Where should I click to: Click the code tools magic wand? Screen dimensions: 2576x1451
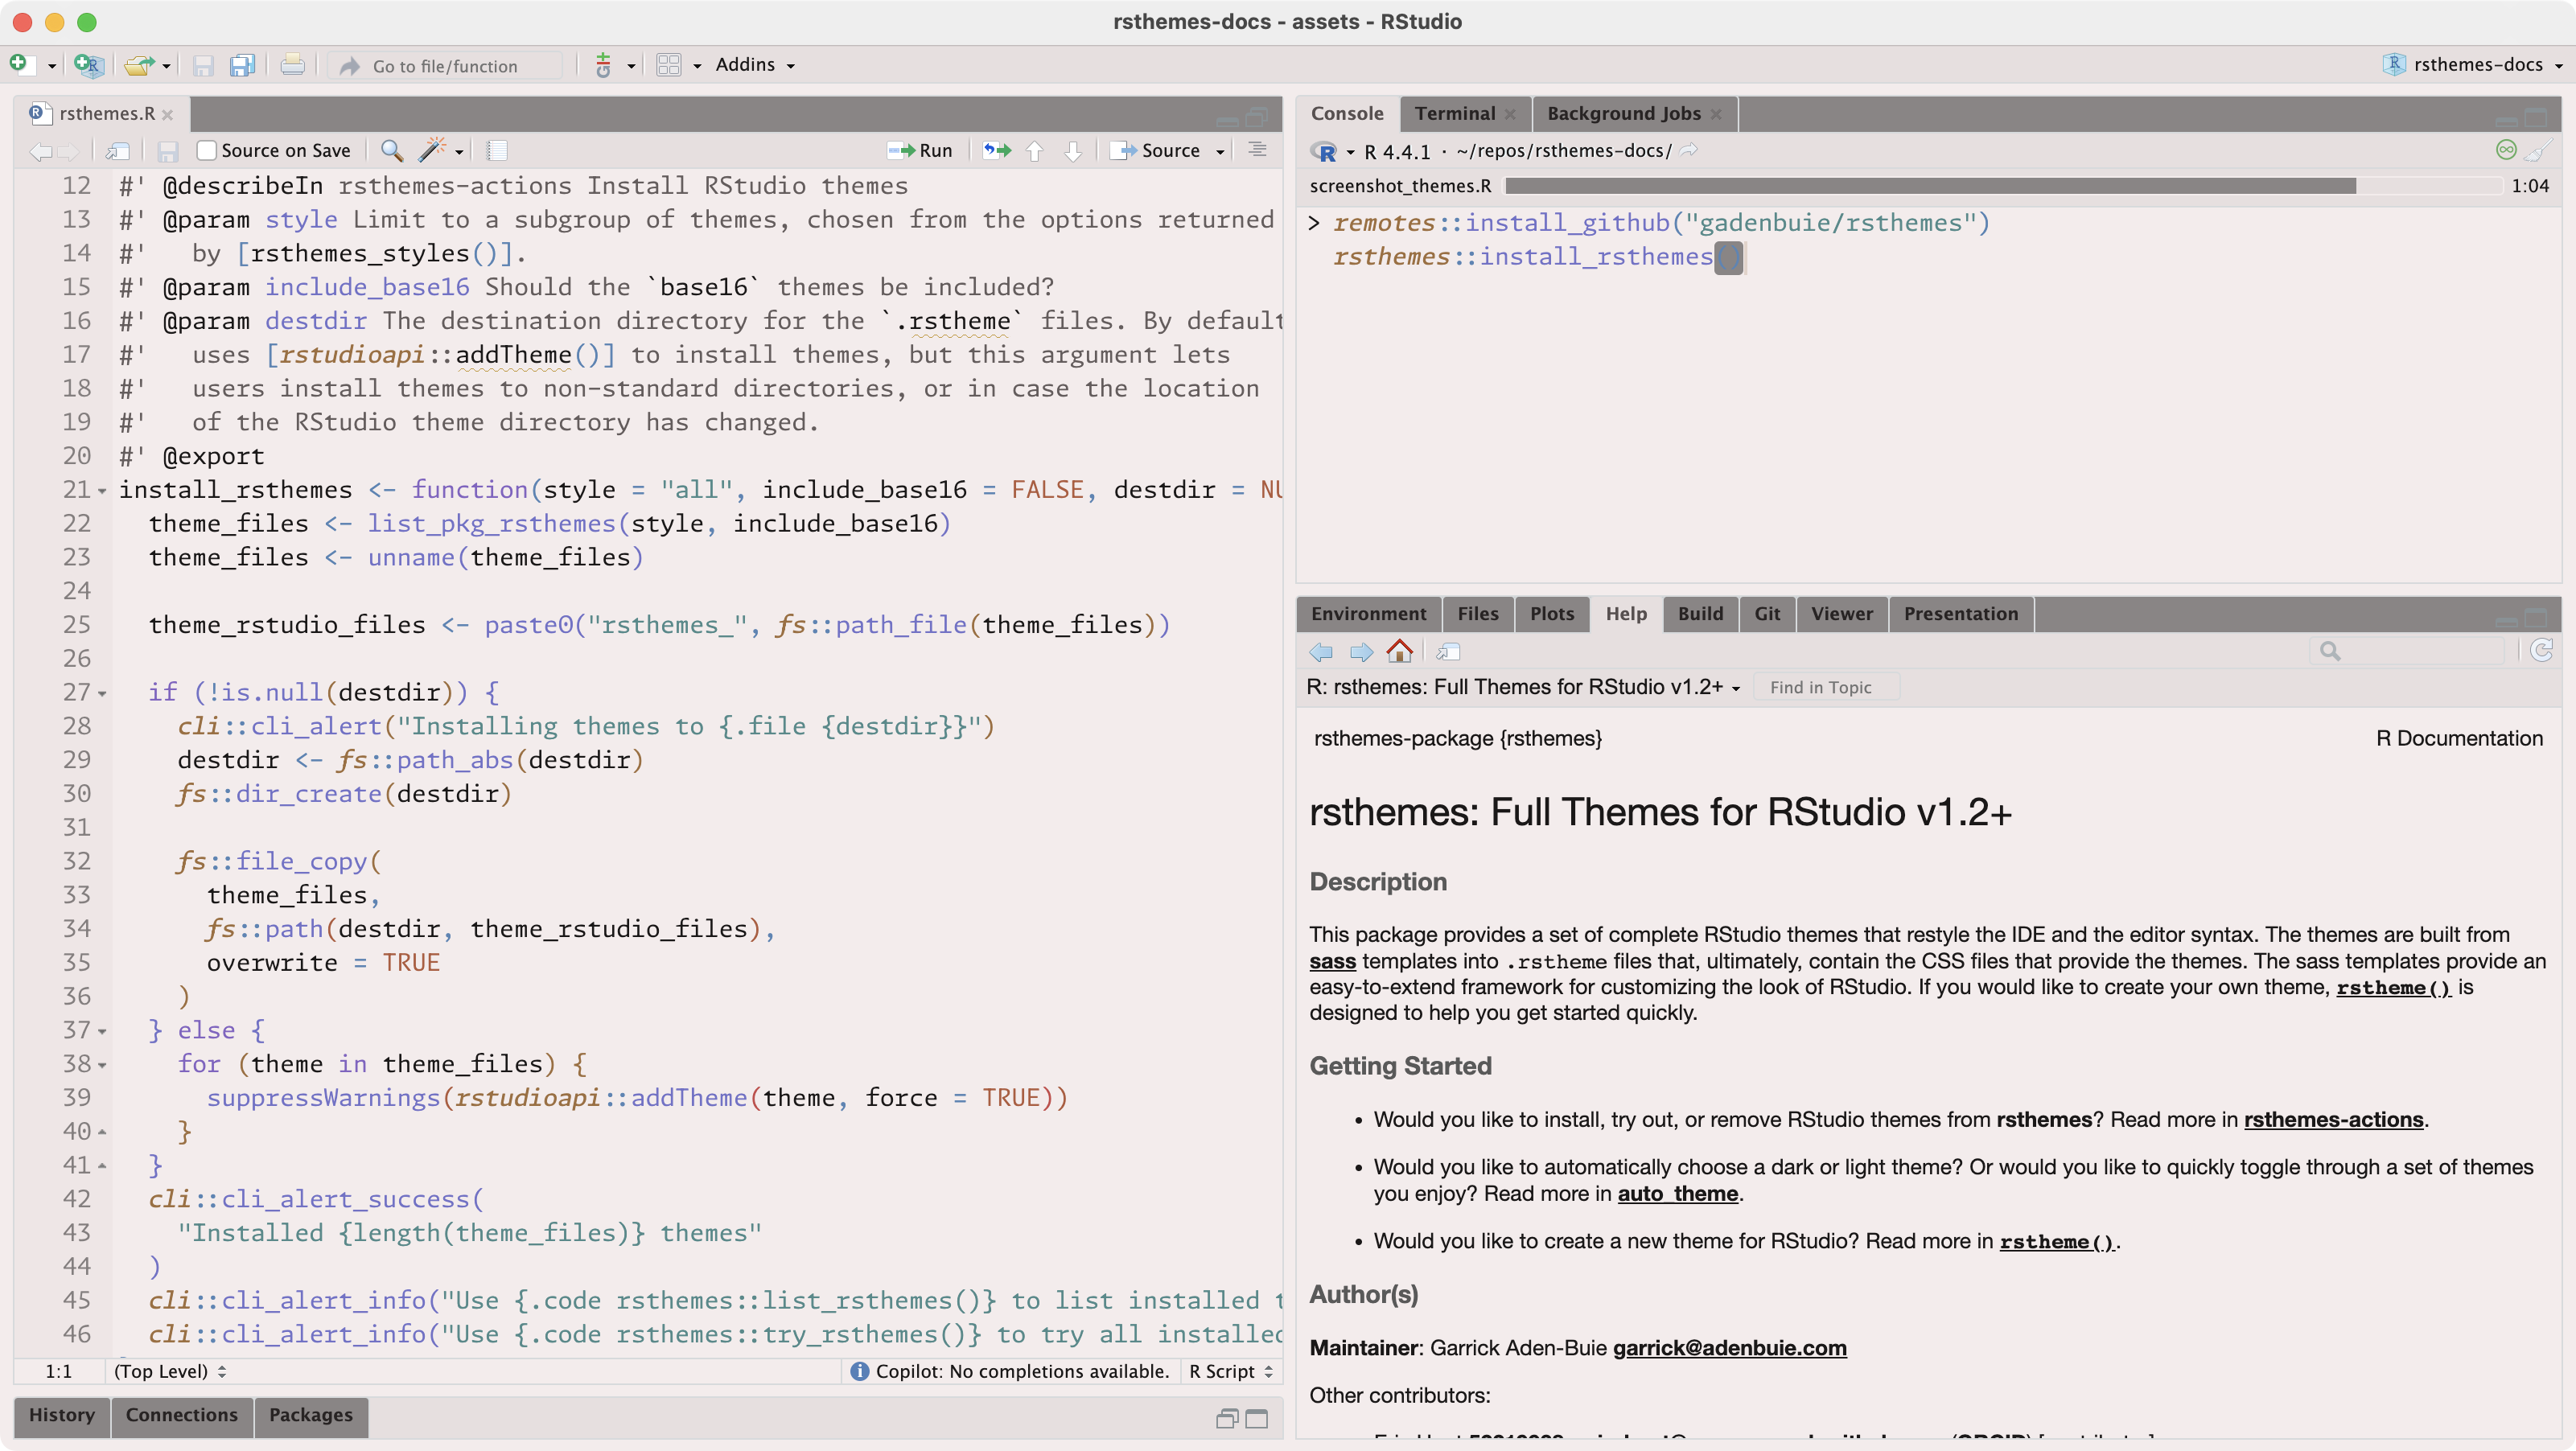tap(432, 151)
